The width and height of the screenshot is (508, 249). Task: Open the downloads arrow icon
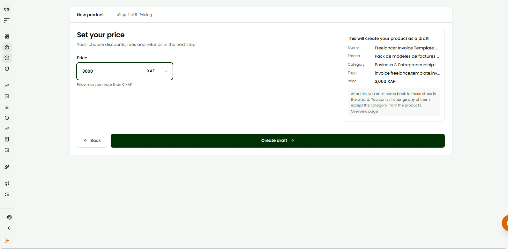point(7,107)
